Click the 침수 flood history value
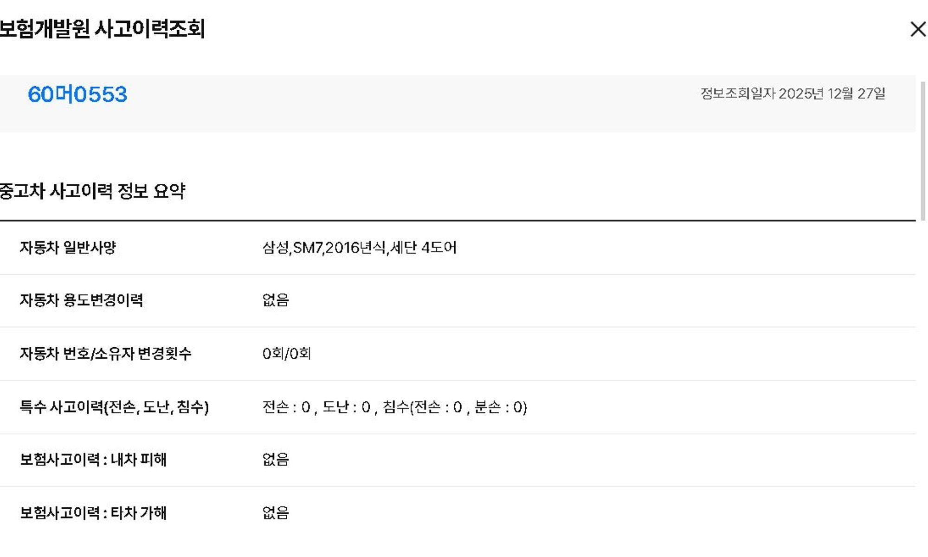 455,407
